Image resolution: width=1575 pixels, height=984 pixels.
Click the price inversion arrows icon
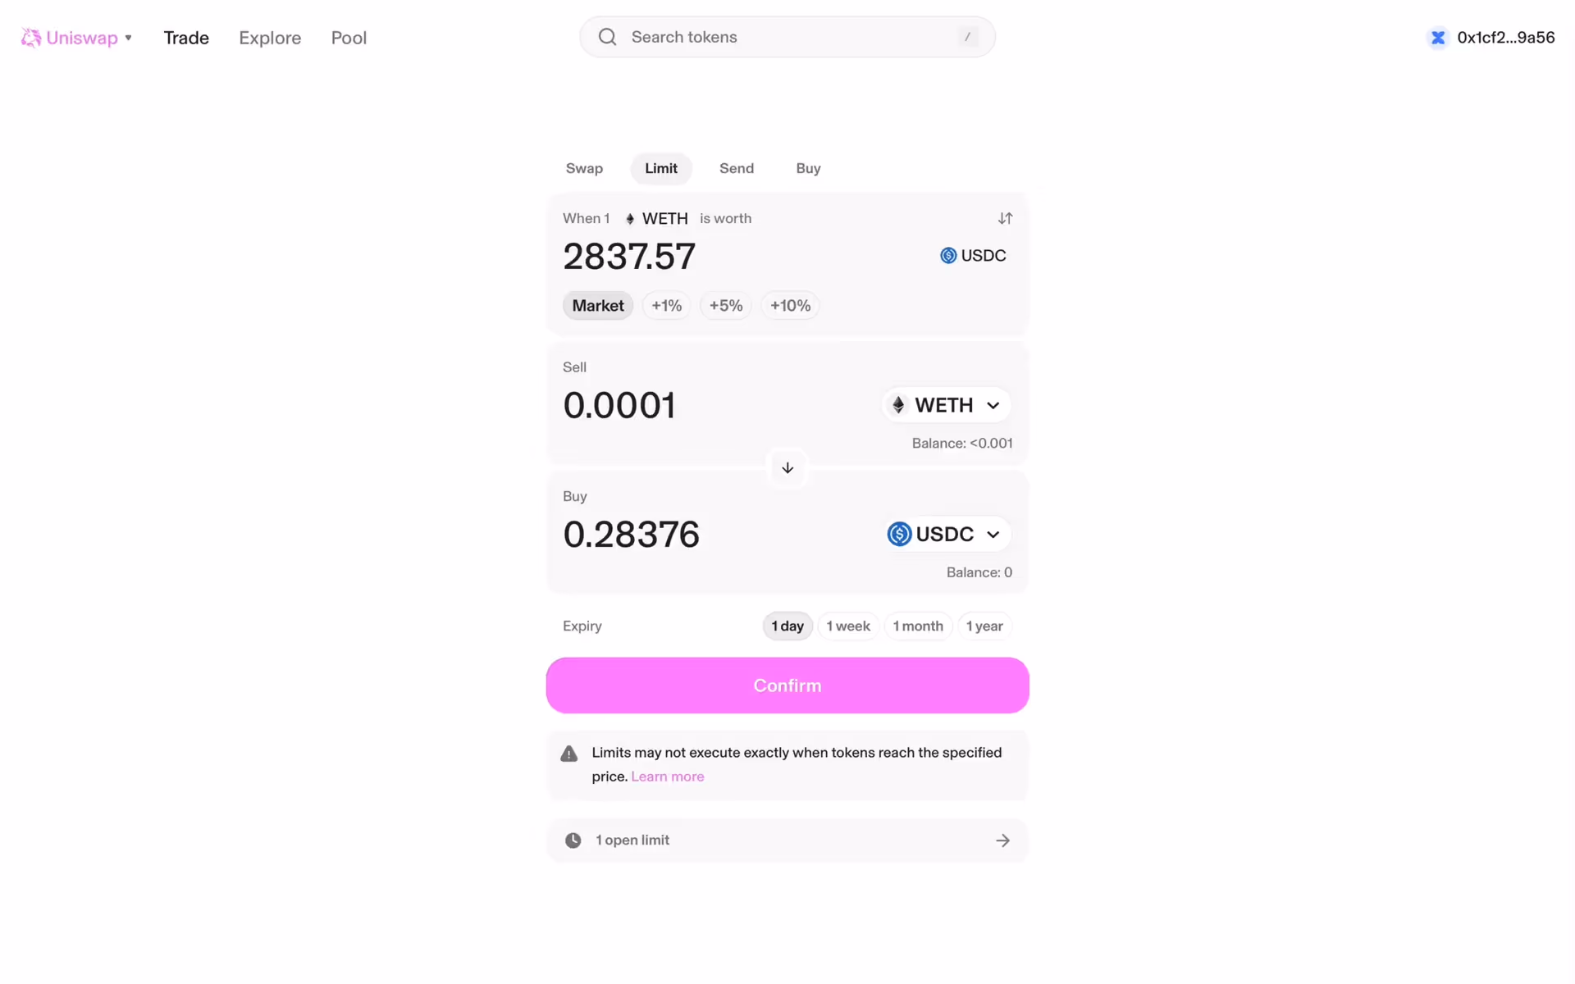(1005, 218)
